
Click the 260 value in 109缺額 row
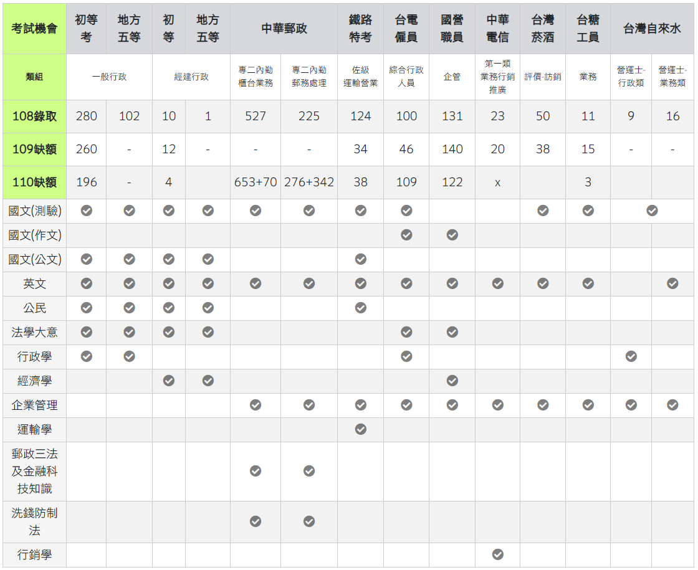point(87,149)
